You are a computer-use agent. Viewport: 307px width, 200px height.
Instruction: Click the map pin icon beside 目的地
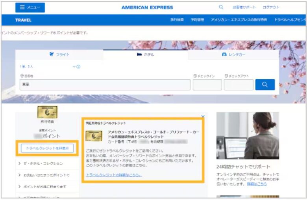[22, 76]
